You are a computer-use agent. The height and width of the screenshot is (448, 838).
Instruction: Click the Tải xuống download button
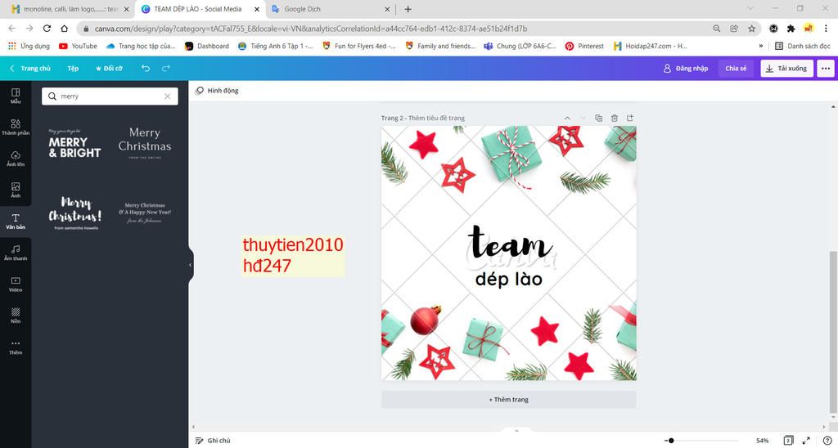(786, 69)
